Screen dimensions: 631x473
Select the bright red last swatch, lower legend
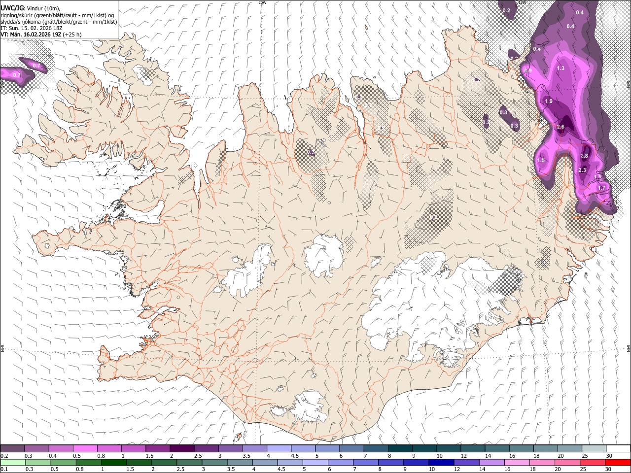617,462
